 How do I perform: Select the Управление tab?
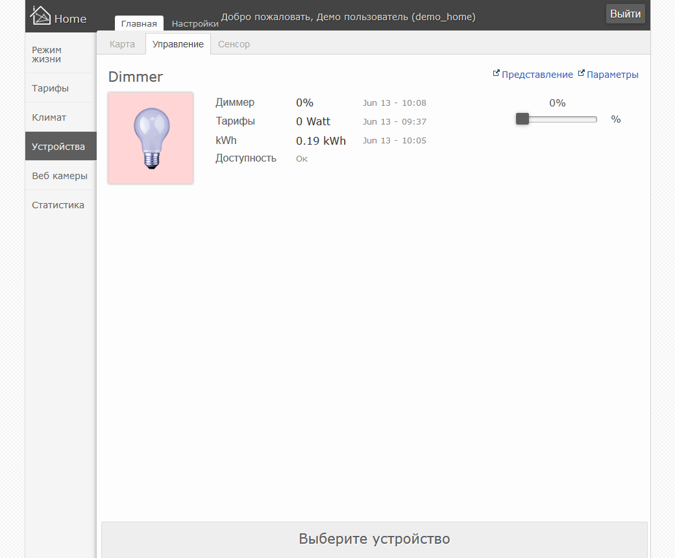178,44
